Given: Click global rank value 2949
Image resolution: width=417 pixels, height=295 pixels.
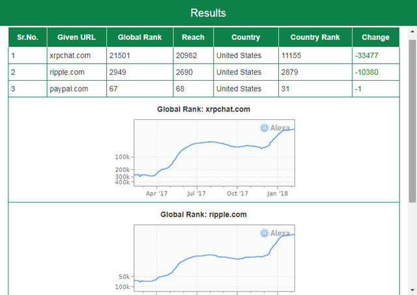Looking at the screenshot, I should point(117,72).
